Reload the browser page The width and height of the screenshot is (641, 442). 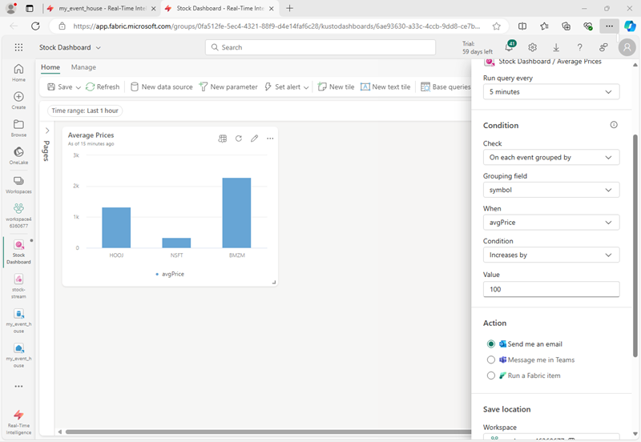[35, 26]
